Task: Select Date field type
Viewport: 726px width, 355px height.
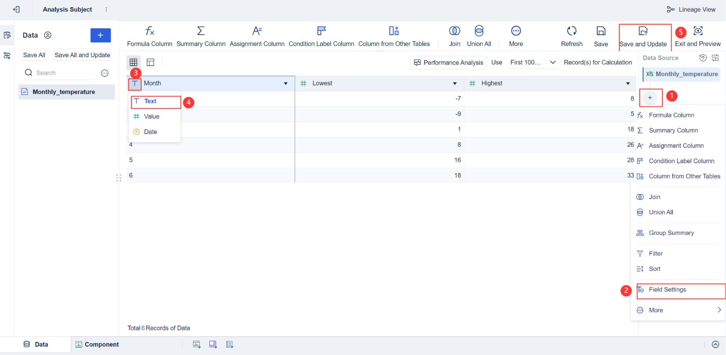Action: pyautogui.click(x=155, y=132)
